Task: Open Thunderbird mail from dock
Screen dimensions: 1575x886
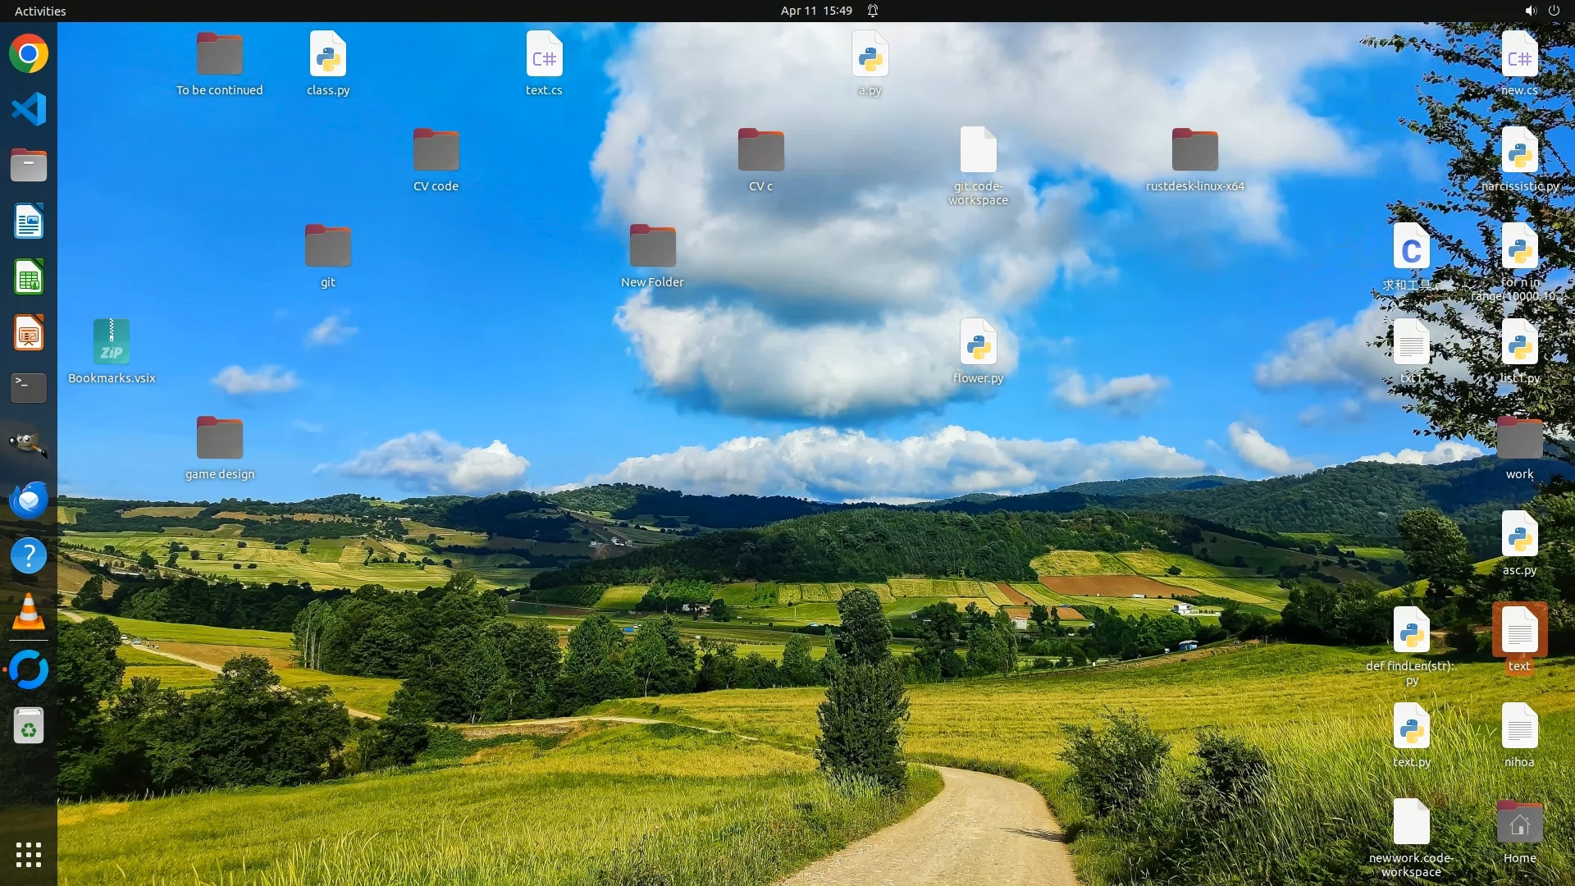Action: pos(29,500)
